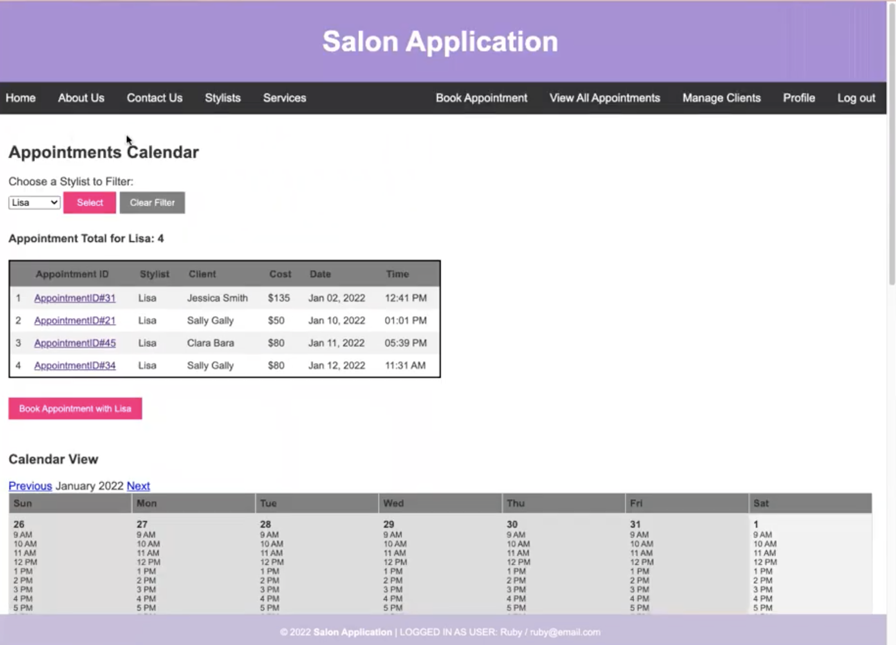The height and width of the screenshot is (645, 896).
Task: Open Contact Us in navigation bar
Action: pos(155,98)
